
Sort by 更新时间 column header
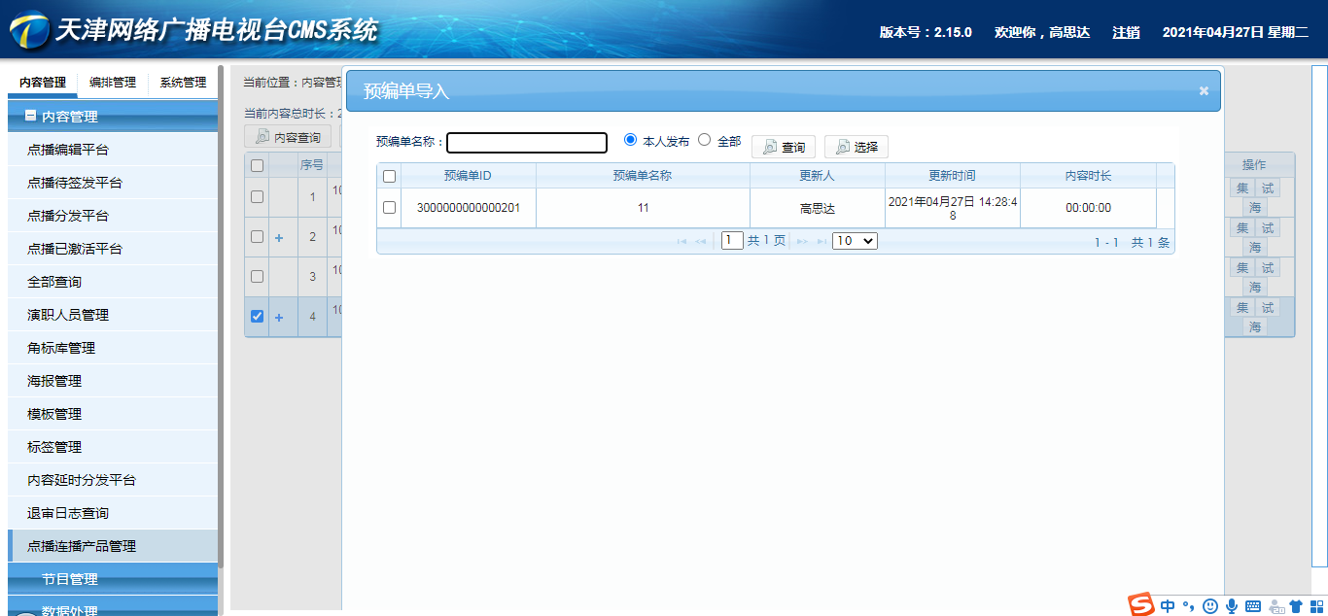point(953,176)
